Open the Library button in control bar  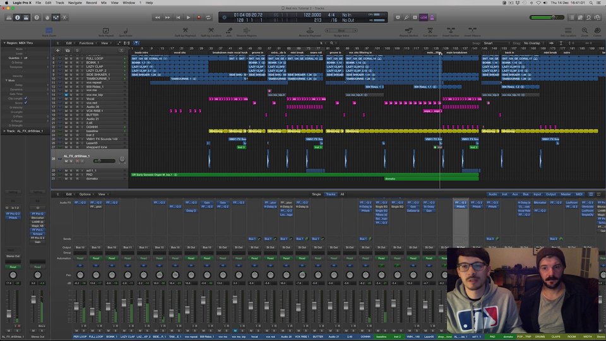point(8,18)
